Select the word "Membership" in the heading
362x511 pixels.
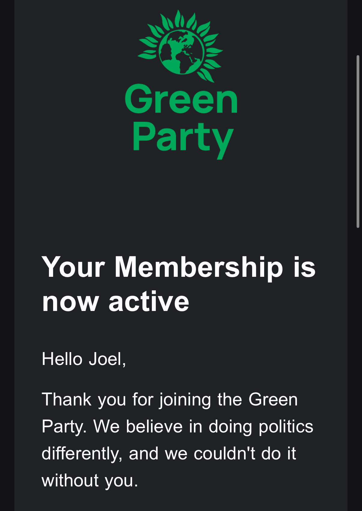(198, 267)
